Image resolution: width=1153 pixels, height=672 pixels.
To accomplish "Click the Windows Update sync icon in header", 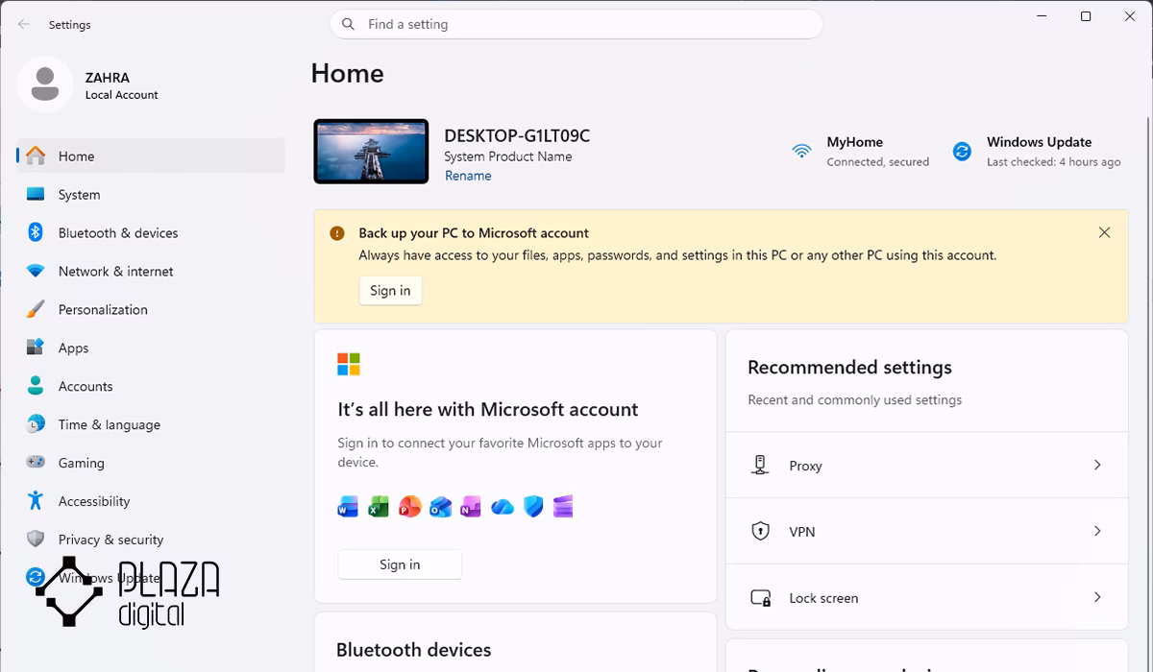I will pyautogui.click(x=962, y=152).
